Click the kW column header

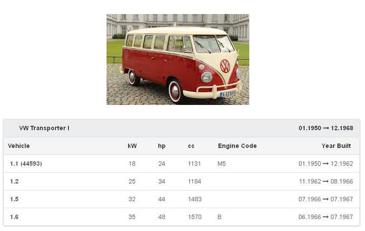132,146
